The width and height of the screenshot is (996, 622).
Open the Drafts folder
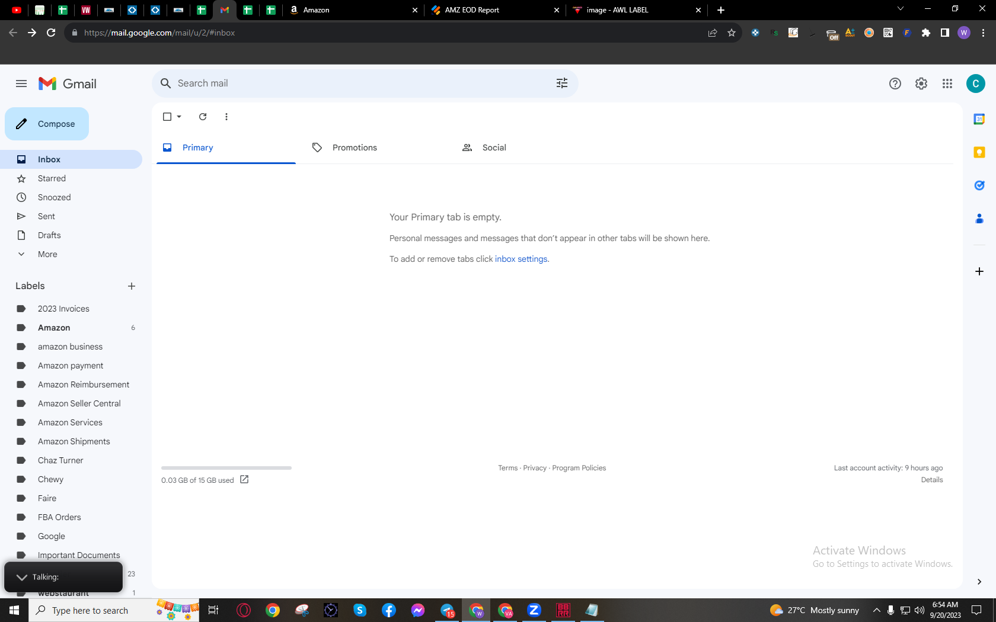(71, 235)
